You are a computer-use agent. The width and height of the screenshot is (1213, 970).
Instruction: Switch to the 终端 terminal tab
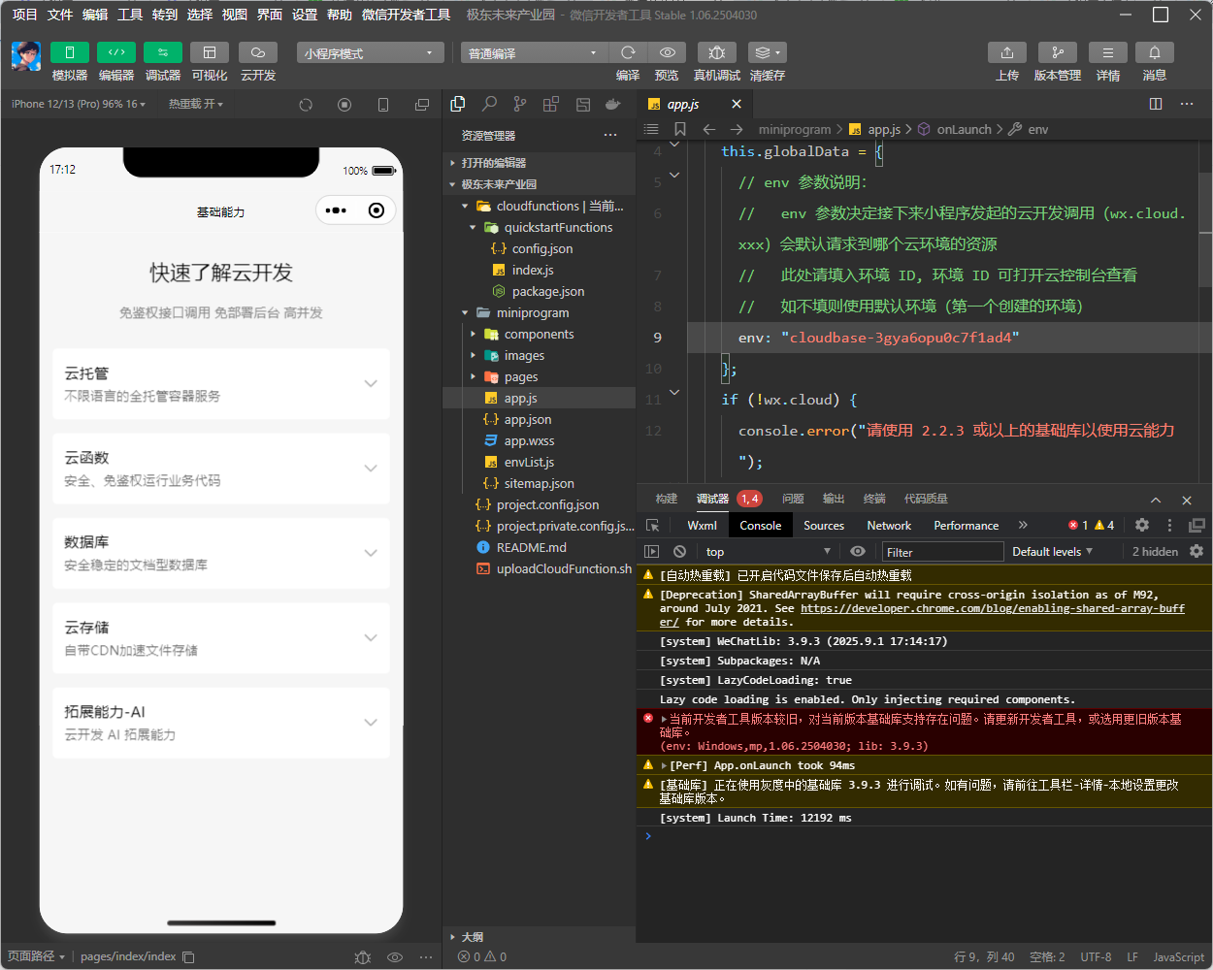tap(874, 499)
